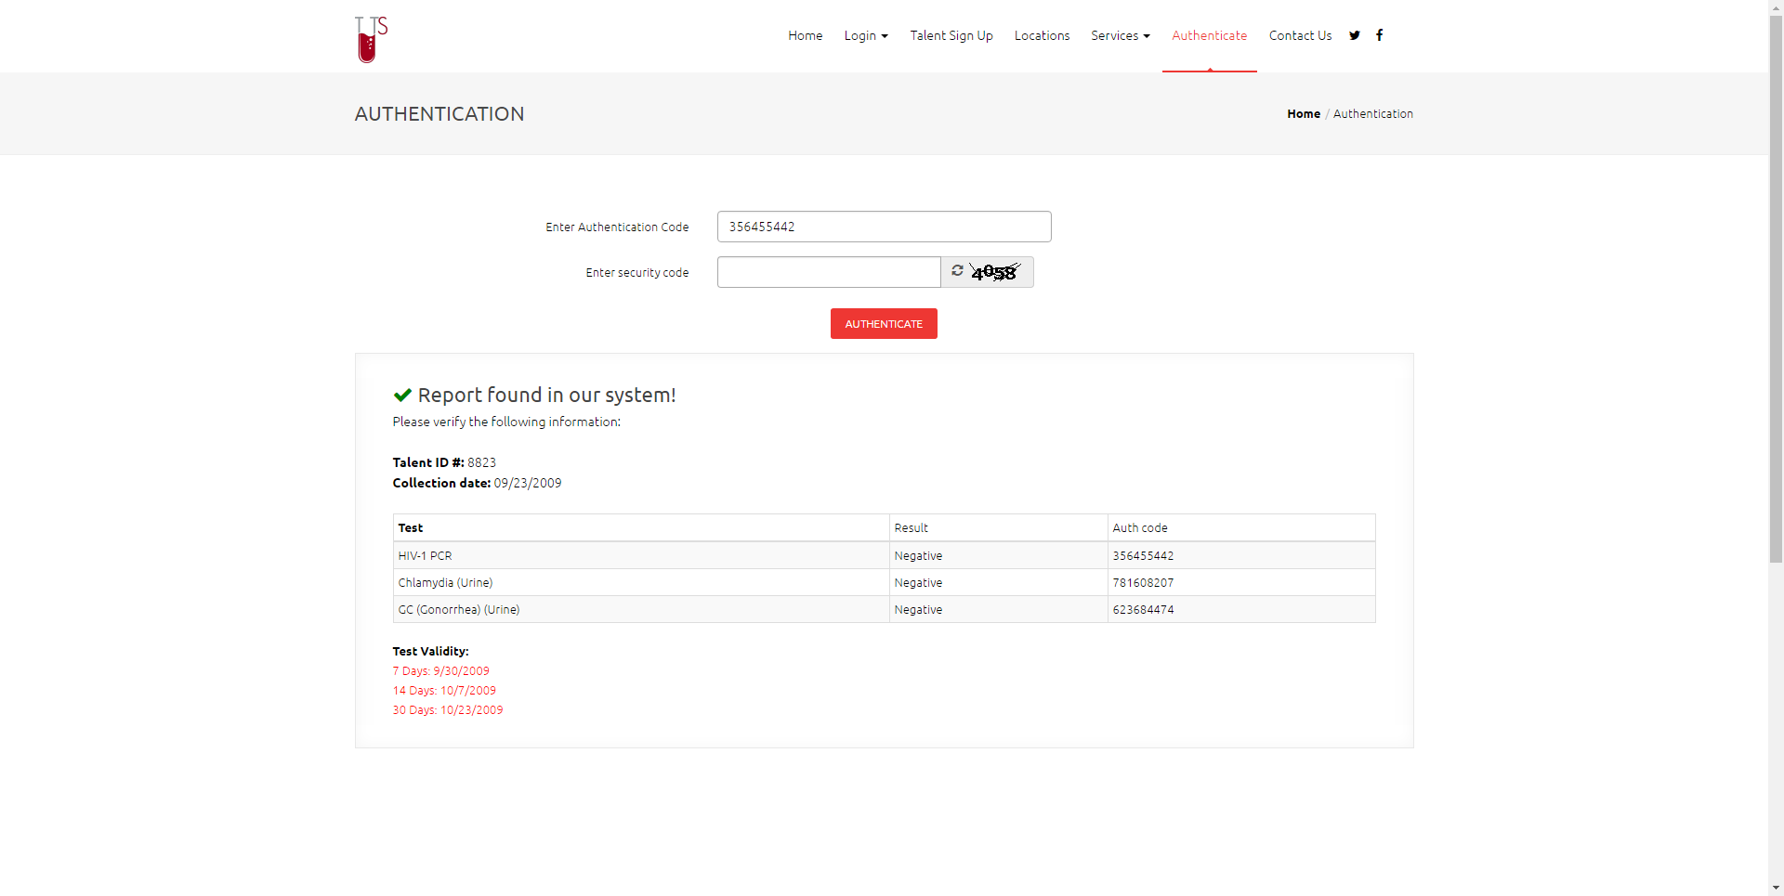Click the Enter Authentication Code label
The width and height of the screenshot is (1784, 896).
tap(617, 227)
